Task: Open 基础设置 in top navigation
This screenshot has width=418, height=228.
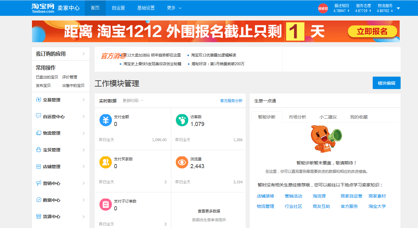Action: [x=146, y=8]
